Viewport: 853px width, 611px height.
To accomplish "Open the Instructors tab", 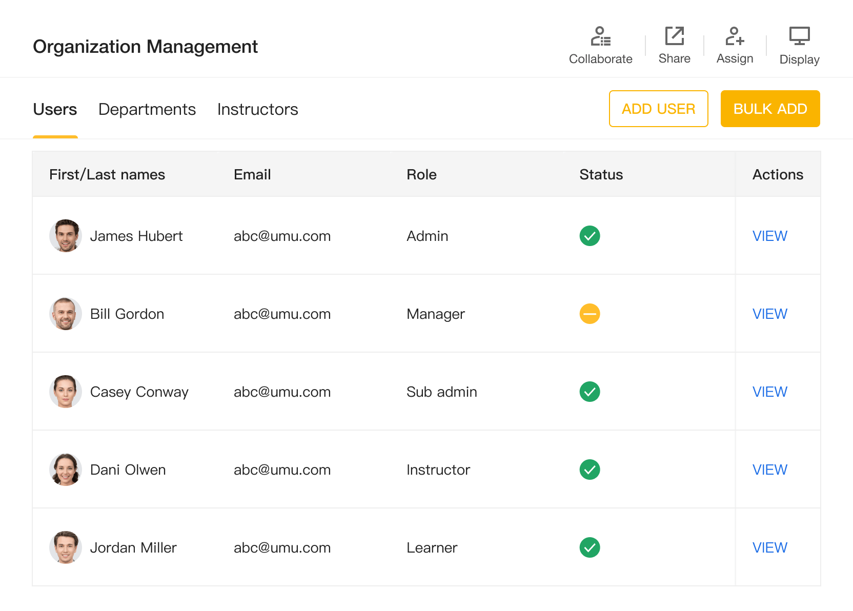I will tap(257, 109).
